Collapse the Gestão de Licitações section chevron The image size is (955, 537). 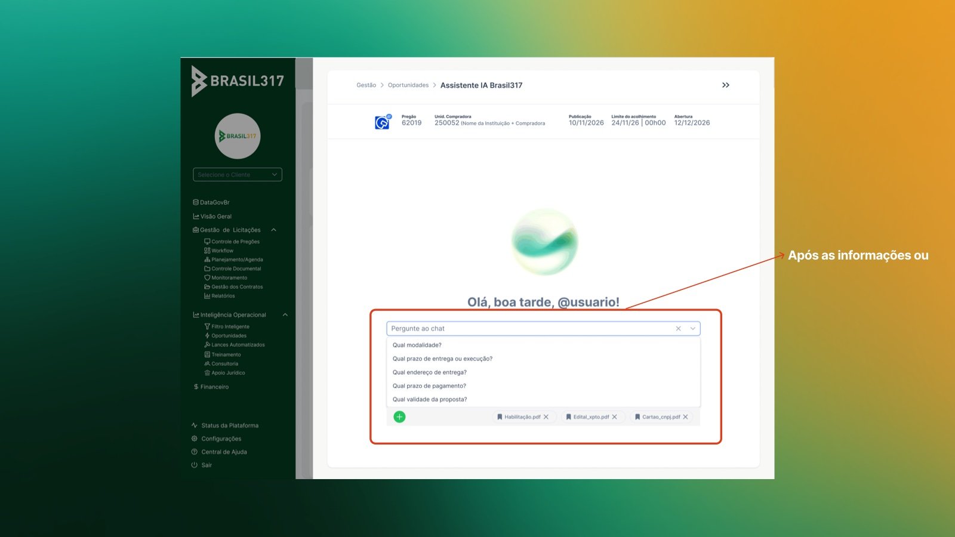273,230
